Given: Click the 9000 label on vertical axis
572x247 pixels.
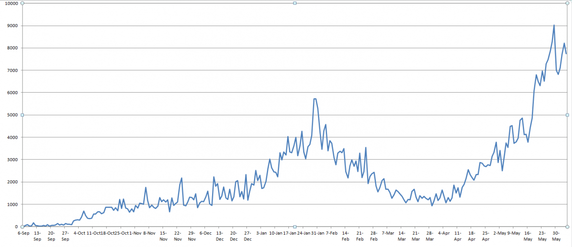Looking at the screenshot, I should click(x=12, y=26).
